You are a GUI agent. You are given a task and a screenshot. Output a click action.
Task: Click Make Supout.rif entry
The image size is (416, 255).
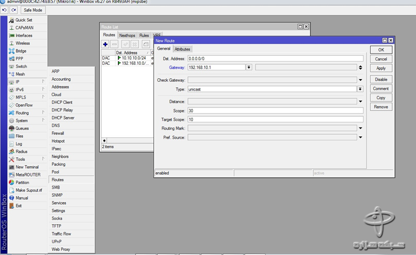tap(28, 190)
